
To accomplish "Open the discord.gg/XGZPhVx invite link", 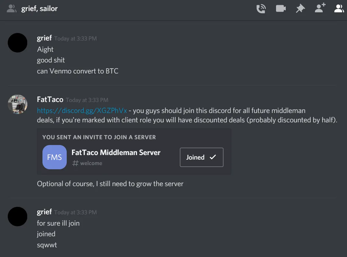I will 82,111.
